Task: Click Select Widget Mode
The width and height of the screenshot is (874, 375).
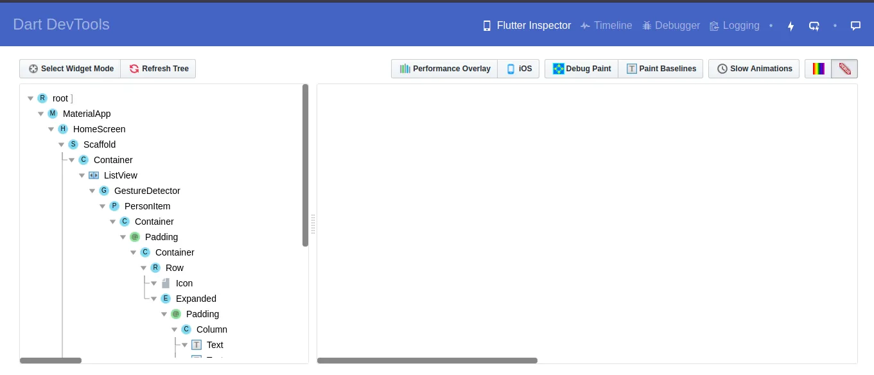Action: [69, 68]
